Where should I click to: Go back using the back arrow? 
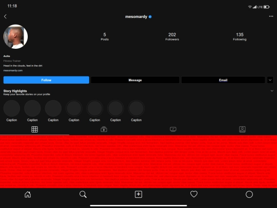[5, 16]
